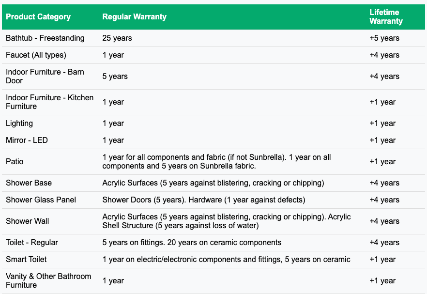Select the Lighting category cell
The width and height of the screenshot is (427, 294).
point(19,124)
